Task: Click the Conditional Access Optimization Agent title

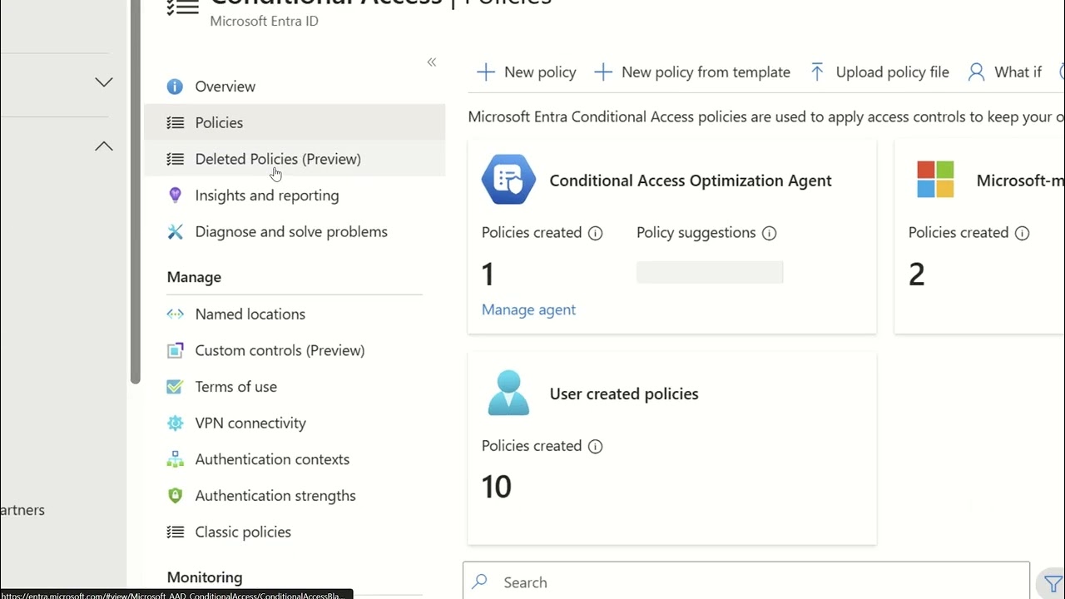Action: pos(691,181)
